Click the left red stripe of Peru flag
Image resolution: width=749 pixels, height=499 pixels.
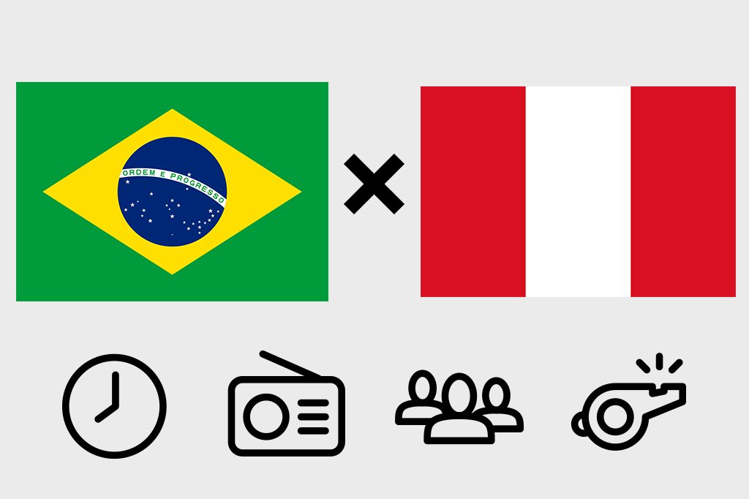tap(473, 192)
